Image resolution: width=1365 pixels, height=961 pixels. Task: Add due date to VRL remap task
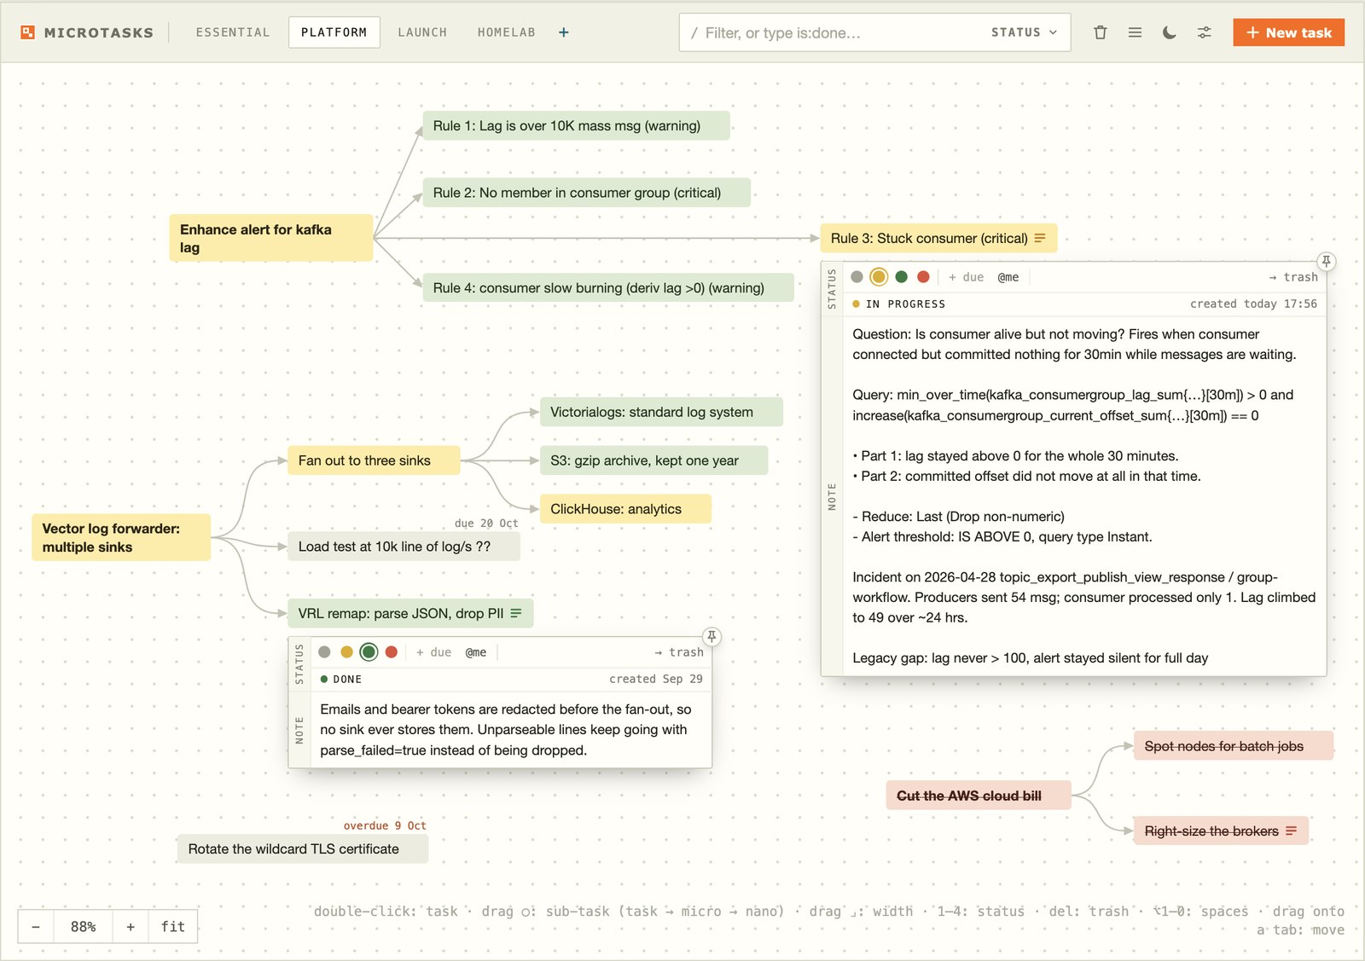coord(434,652)
